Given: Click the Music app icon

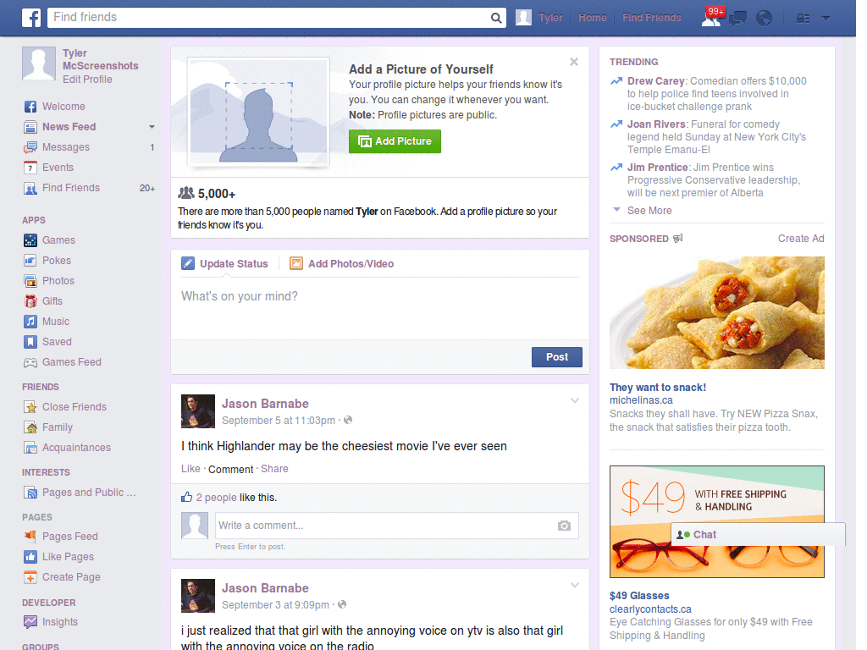Looking at the screenshot, I should pyautogui.click(x=30, y=322).
